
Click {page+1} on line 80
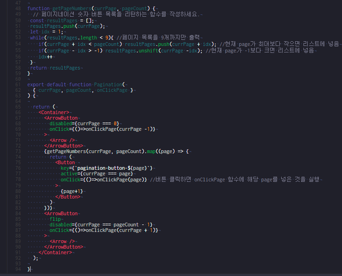(72, 192)
